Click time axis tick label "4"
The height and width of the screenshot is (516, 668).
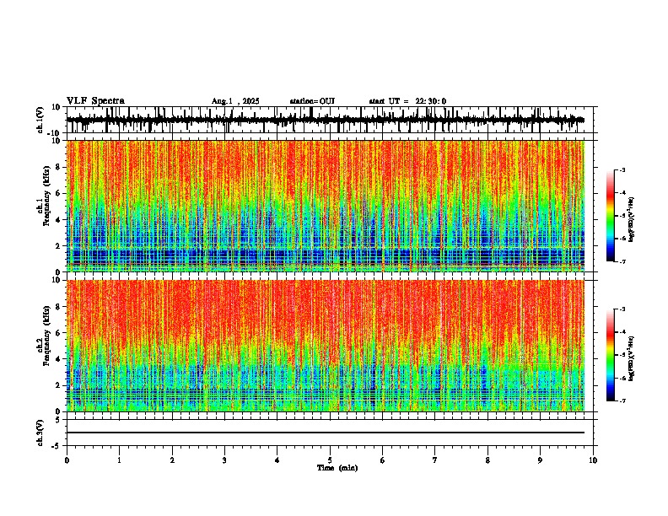(277, 460)
